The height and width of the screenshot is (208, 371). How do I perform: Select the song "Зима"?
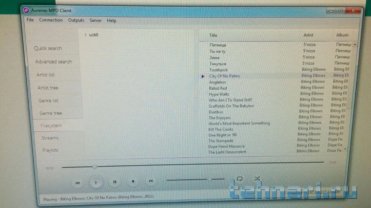214,57
